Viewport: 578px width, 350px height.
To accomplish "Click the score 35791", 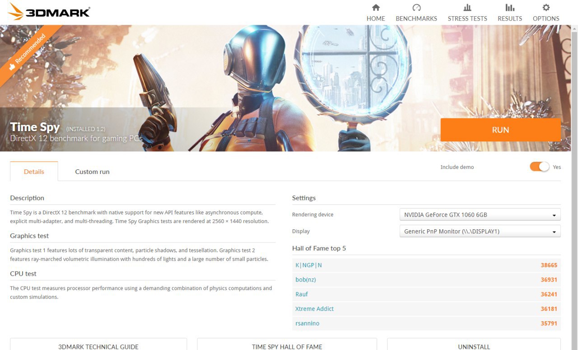I will point(549,323).
